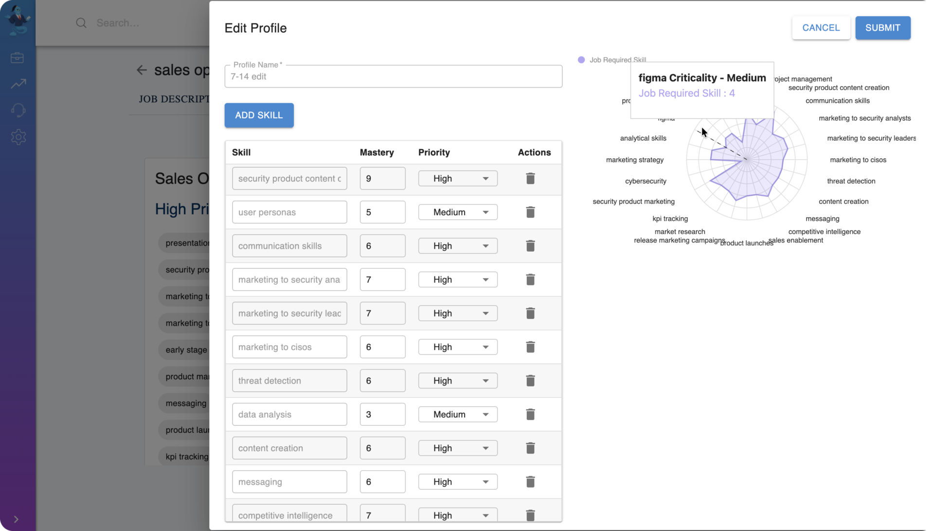
Task: Click the ADD SKILL button
Action: (x=259, y=115)
